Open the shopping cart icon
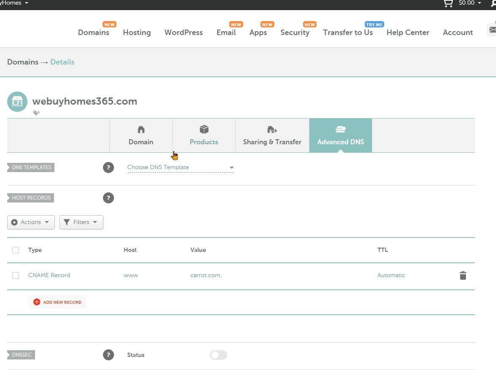The width and height of the screenshot is (496, 370). [x=448, y=3]
